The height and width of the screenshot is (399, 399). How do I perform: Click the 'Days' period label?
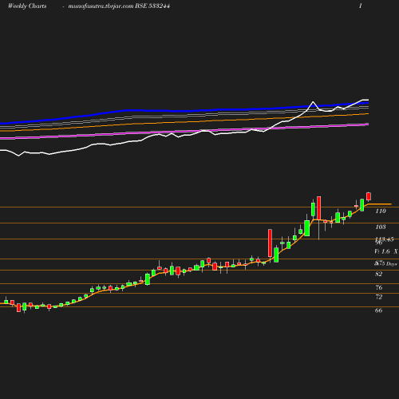click(x=392, y=264)
